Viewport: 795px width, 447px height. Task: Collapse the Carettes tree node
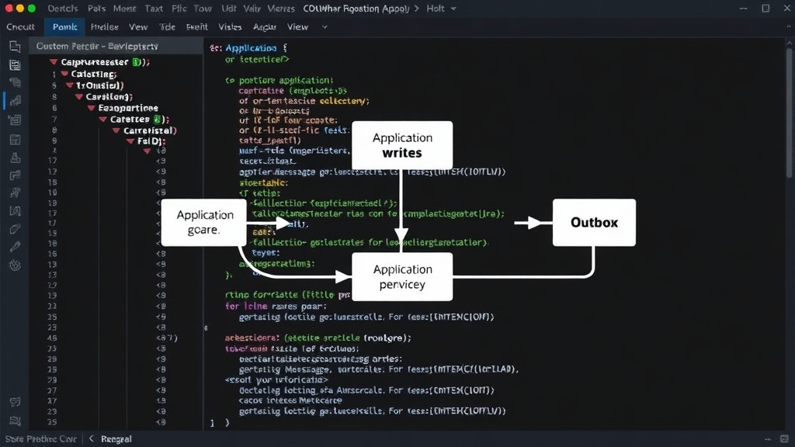tap(103, 119)
